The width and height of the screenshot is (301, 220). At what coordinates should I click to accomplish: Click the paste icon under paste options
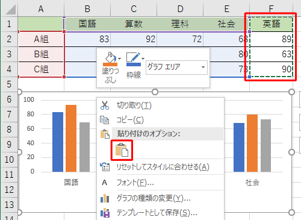tap(122, 150)
